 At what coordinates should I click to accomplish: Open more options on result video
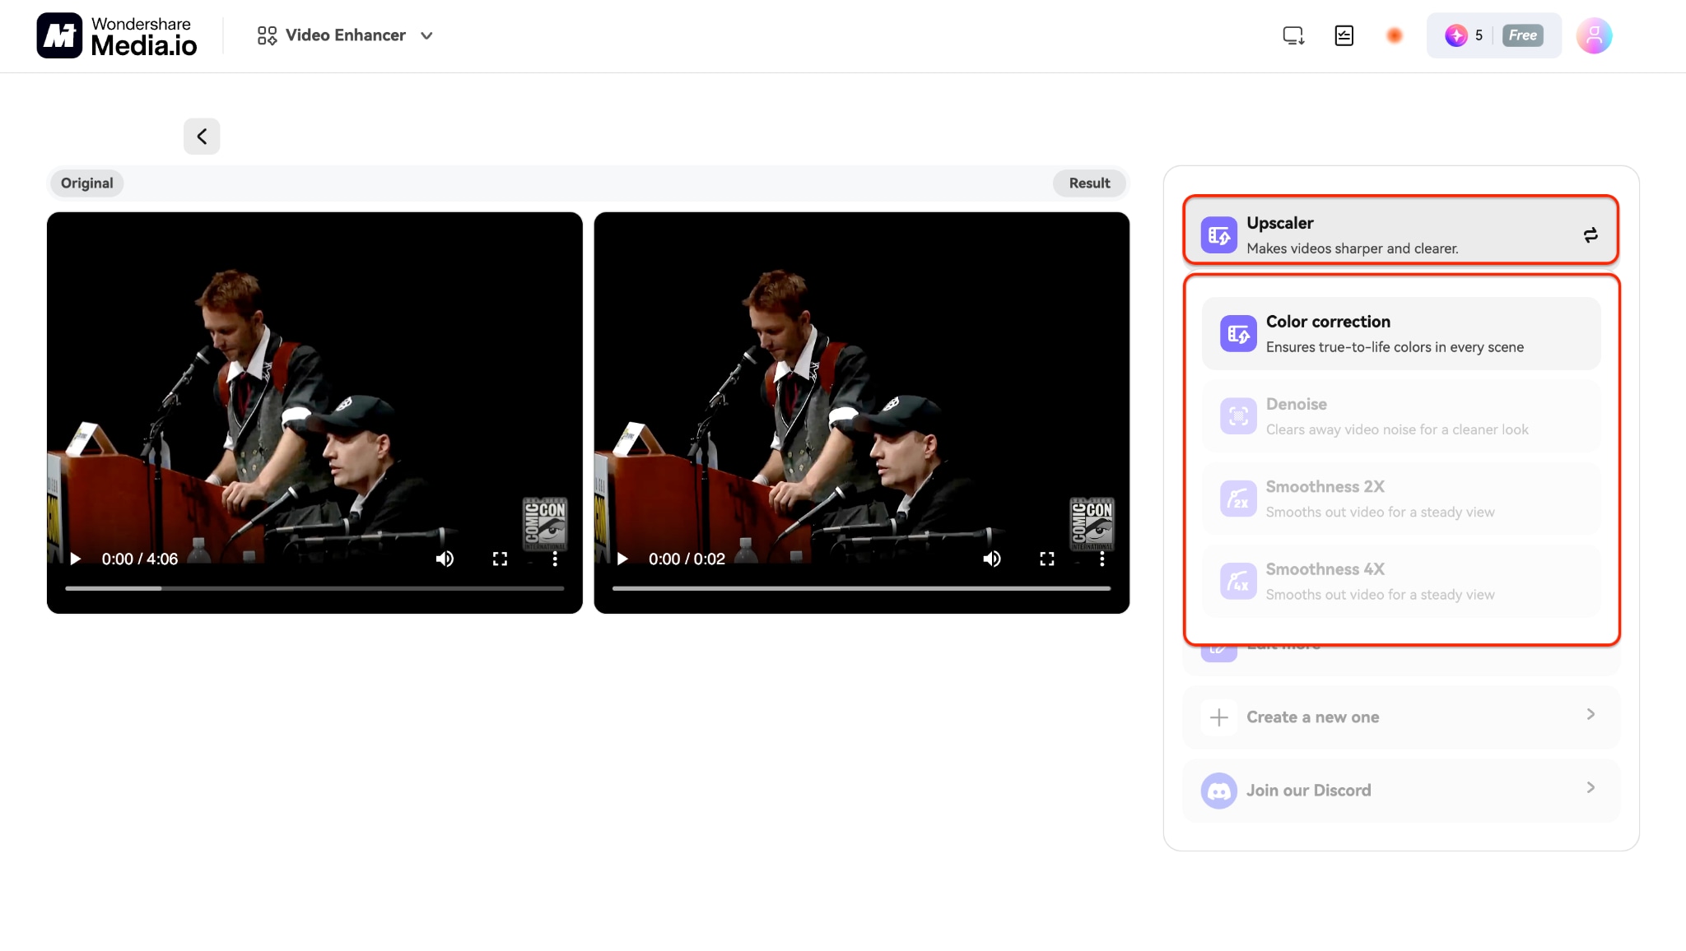[1101, 559]
